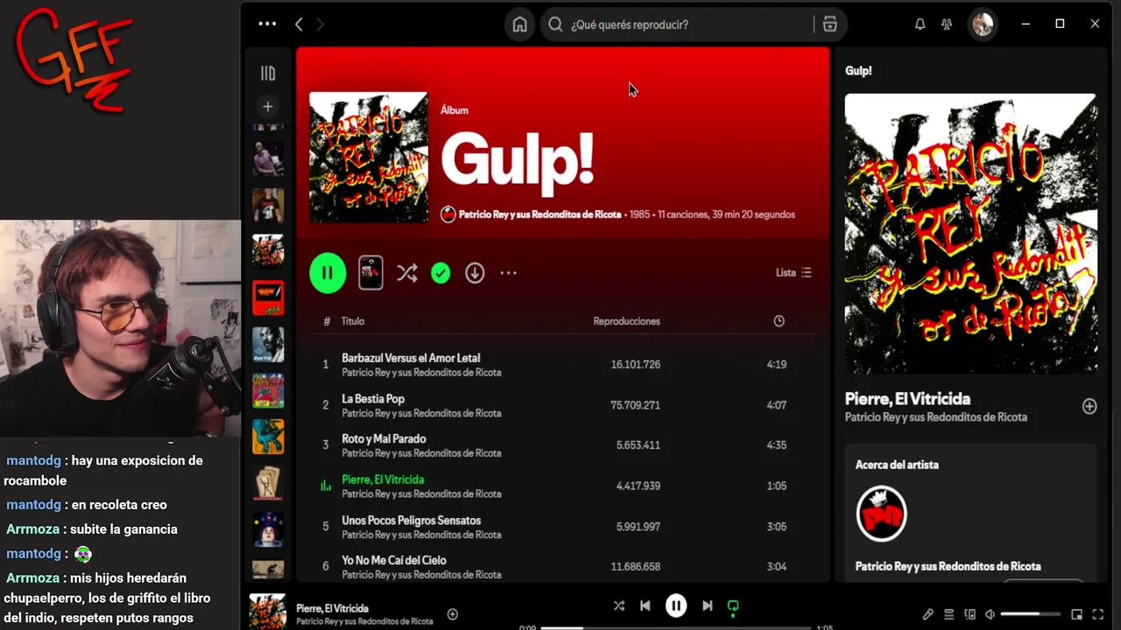This screenshot has width=1121, height=630.
Task: Toggle the queue icon
Action: pyautogui.click(x=948, y=614)
